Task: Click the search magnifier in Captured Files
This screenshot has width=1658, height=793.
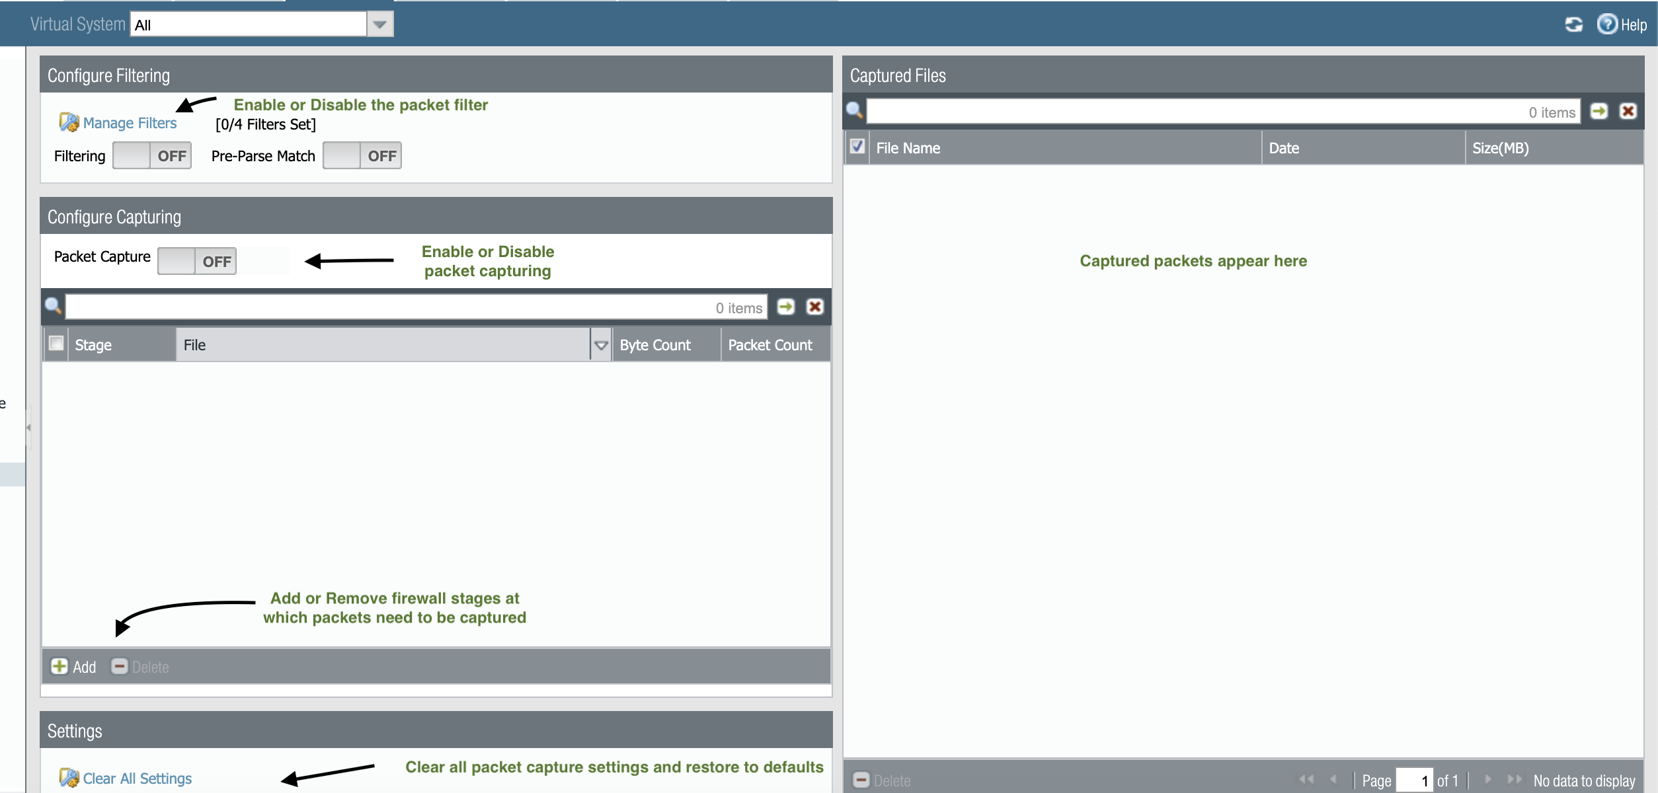Action: (855, 111)
